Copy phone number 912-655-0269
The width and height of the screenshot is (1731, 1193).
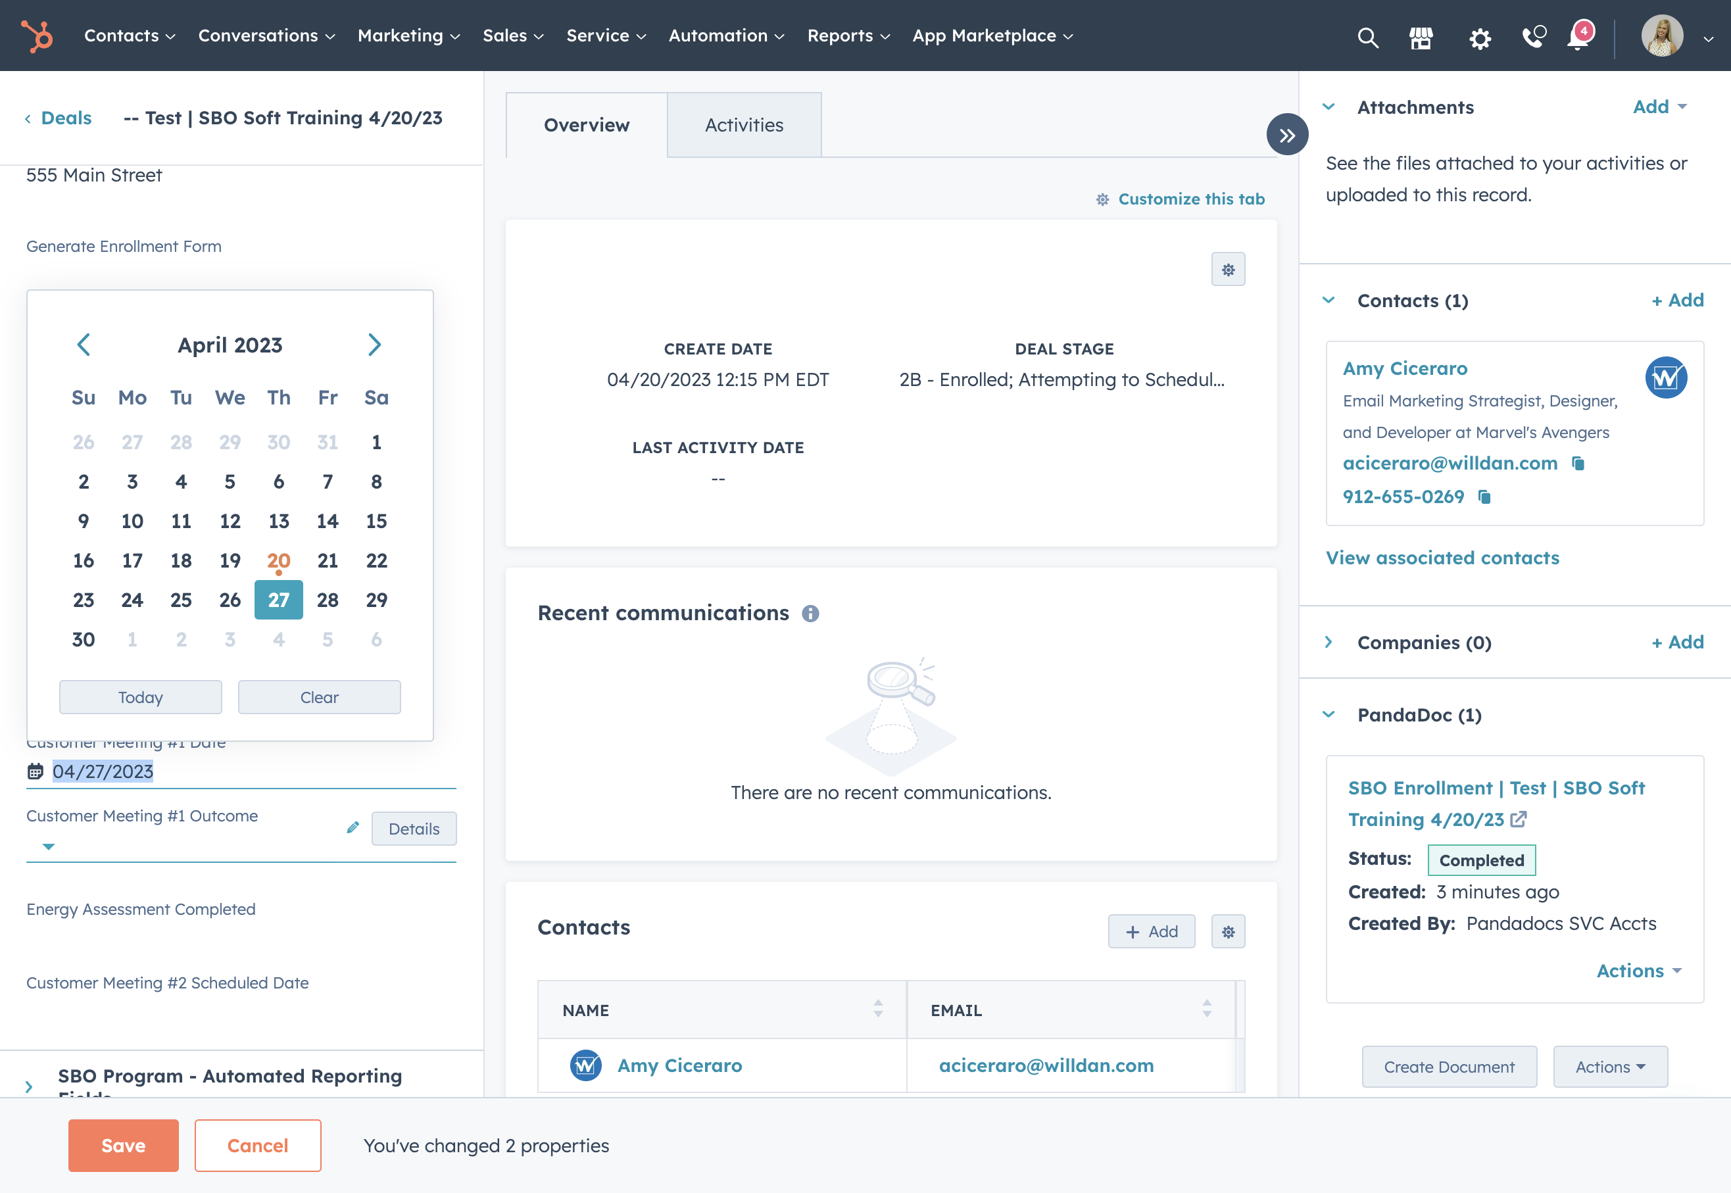pos(1484,497)
